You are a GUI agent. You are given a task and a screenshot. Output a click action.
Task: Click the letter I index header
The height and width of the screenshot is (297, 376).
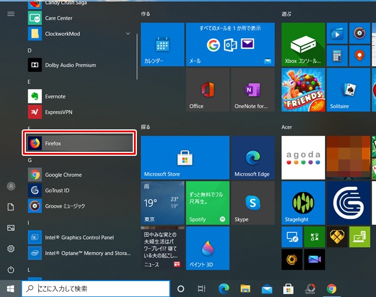tap(28, 223)
